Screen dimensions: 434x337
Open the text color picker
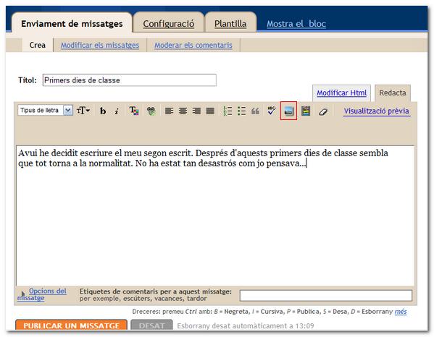(134, 111)
